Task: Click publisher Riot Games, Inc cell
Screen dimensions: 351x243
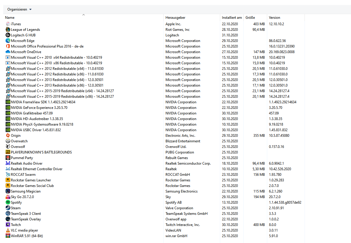Action: (178, 30)
